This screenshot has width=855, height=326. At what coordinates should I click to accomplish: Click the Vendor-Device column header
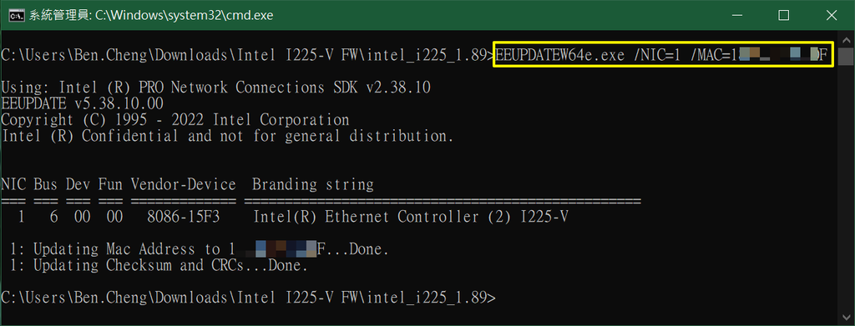pyautogui.click(x=183, y=185)
